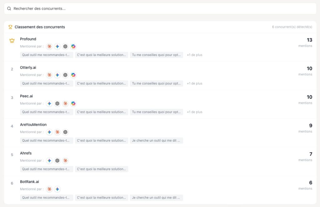This screenshot has width=320, height=207.
Task: Click the Claude icon in the AreYouMention row
Action: [57, 132]
